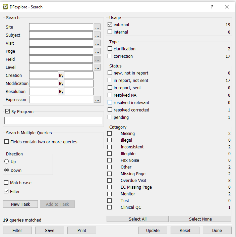This screenshot has width=236, height=237.
Task: Tick the resolved corrected status checkbox
Action: click(110, 110)
